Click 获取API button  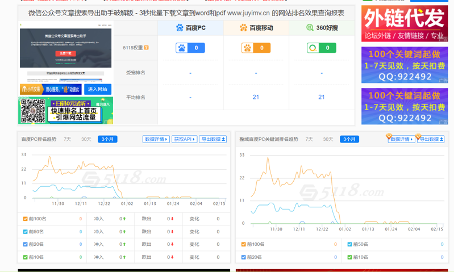(x=185, y=139)
